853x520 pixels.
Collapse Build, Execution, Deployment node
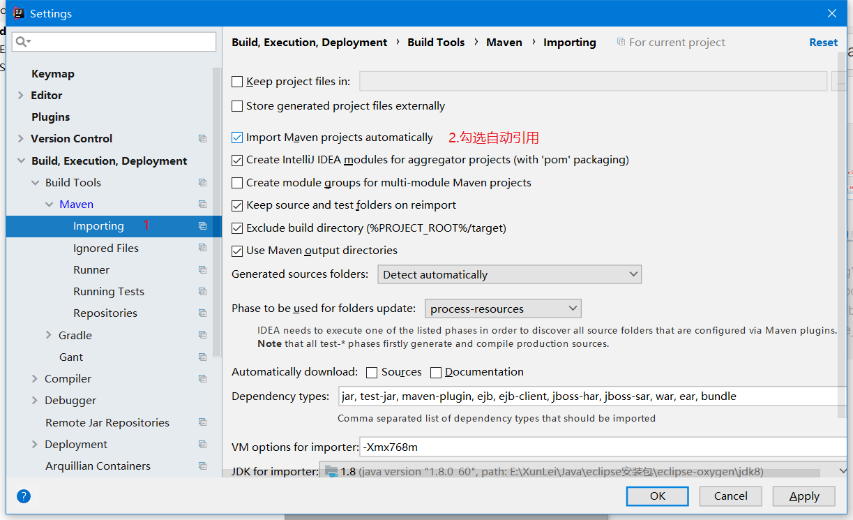[x=21, y=161]
